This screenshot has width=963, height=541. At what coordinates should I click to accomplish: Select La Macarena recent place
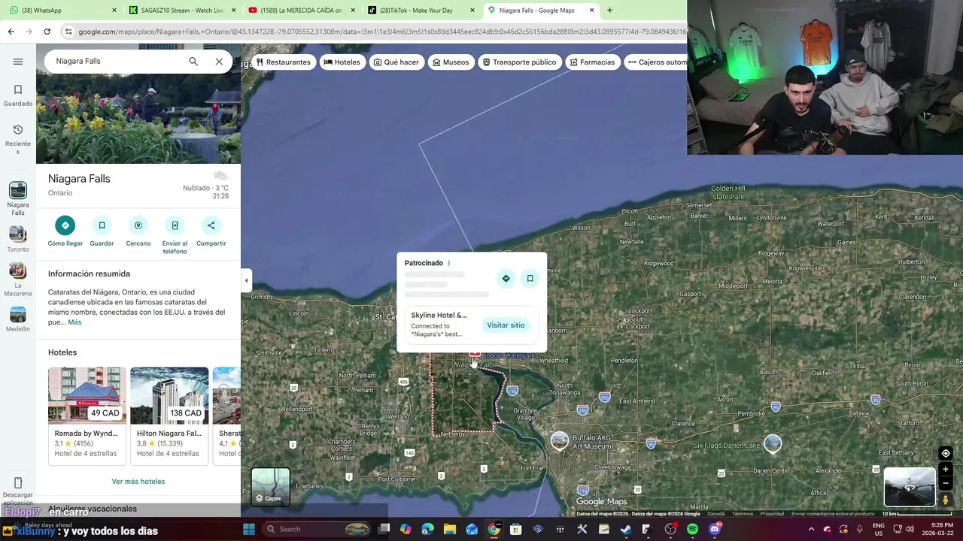click(18, 280)
